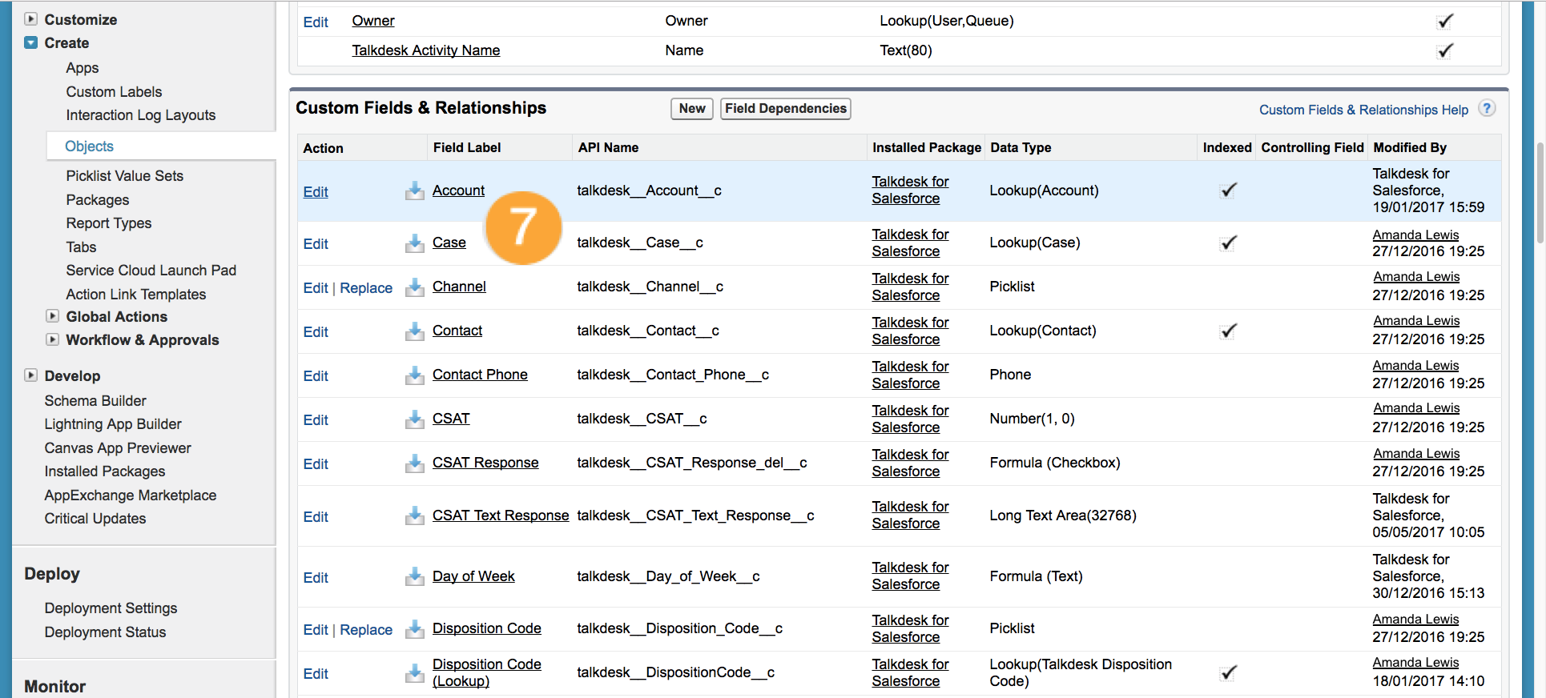Click the download icon in CSAT Text Response row

pyautogui.click(x=414, y=515)
